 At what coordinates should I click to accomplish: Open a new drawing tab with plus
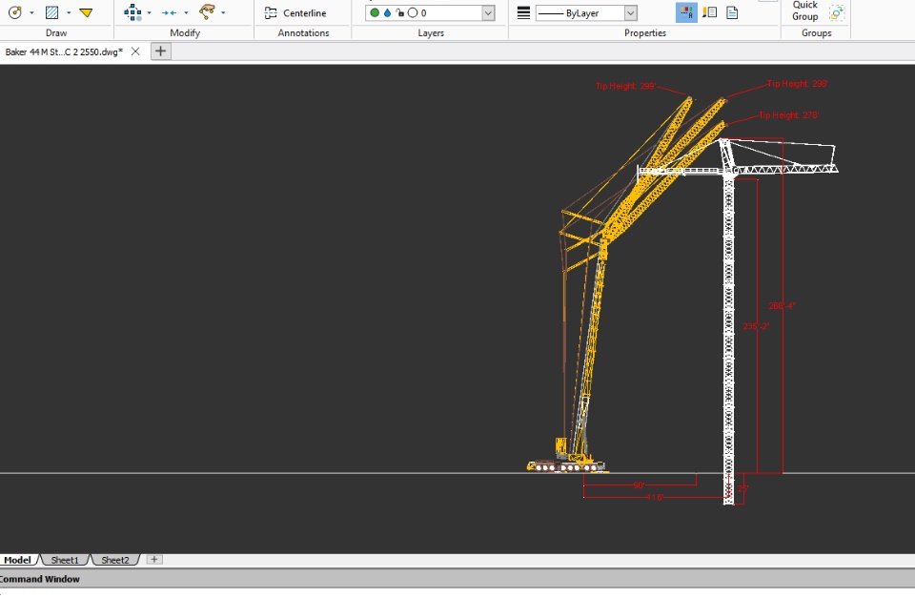click(x=161, y=52)
